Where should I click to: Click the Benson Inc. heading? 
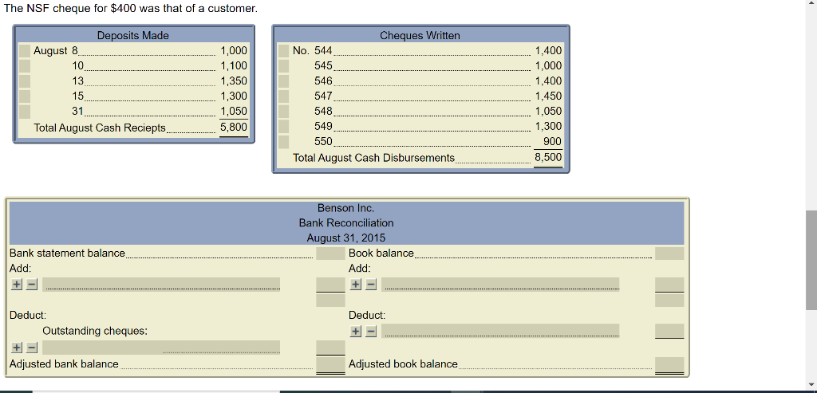(346, 208)
